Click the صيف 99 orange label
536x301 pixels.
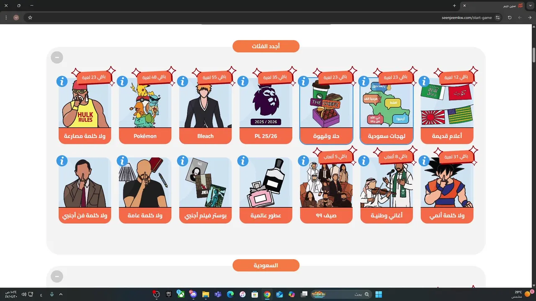[x=326, y=215]
